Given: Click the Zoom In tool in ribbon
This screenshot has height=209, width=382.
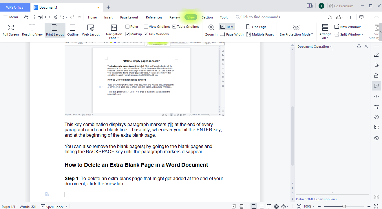Looking at the screenshot, I should tap(211, 30).
